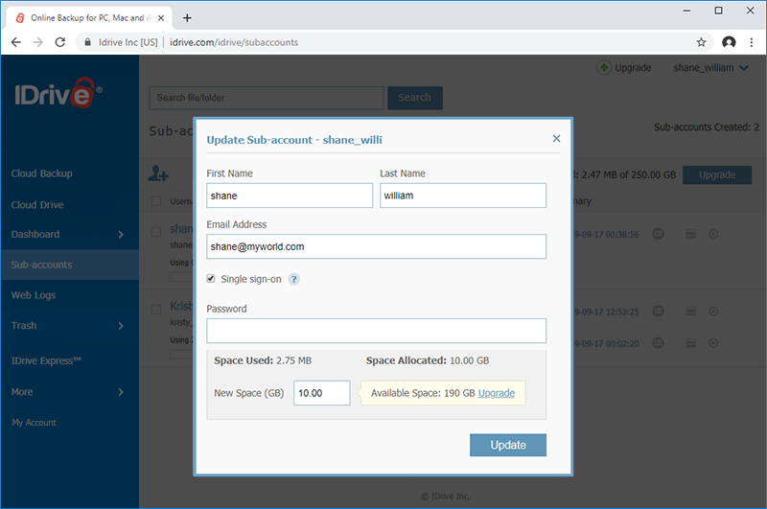Expand the Trash sidebar chevron
The image size is (767, 509).
coord(121,326)
